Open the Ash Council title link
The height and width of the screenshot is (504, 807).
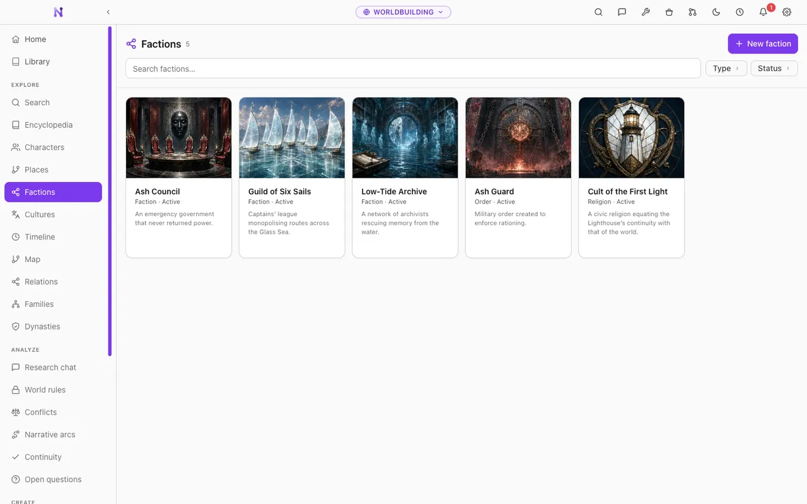point(157,192)
